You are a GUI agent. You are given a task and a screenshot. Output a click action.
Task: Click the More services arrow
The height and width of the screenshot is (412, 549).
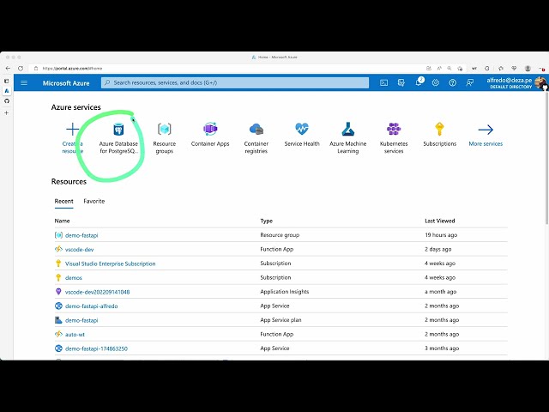coord(486,130)
